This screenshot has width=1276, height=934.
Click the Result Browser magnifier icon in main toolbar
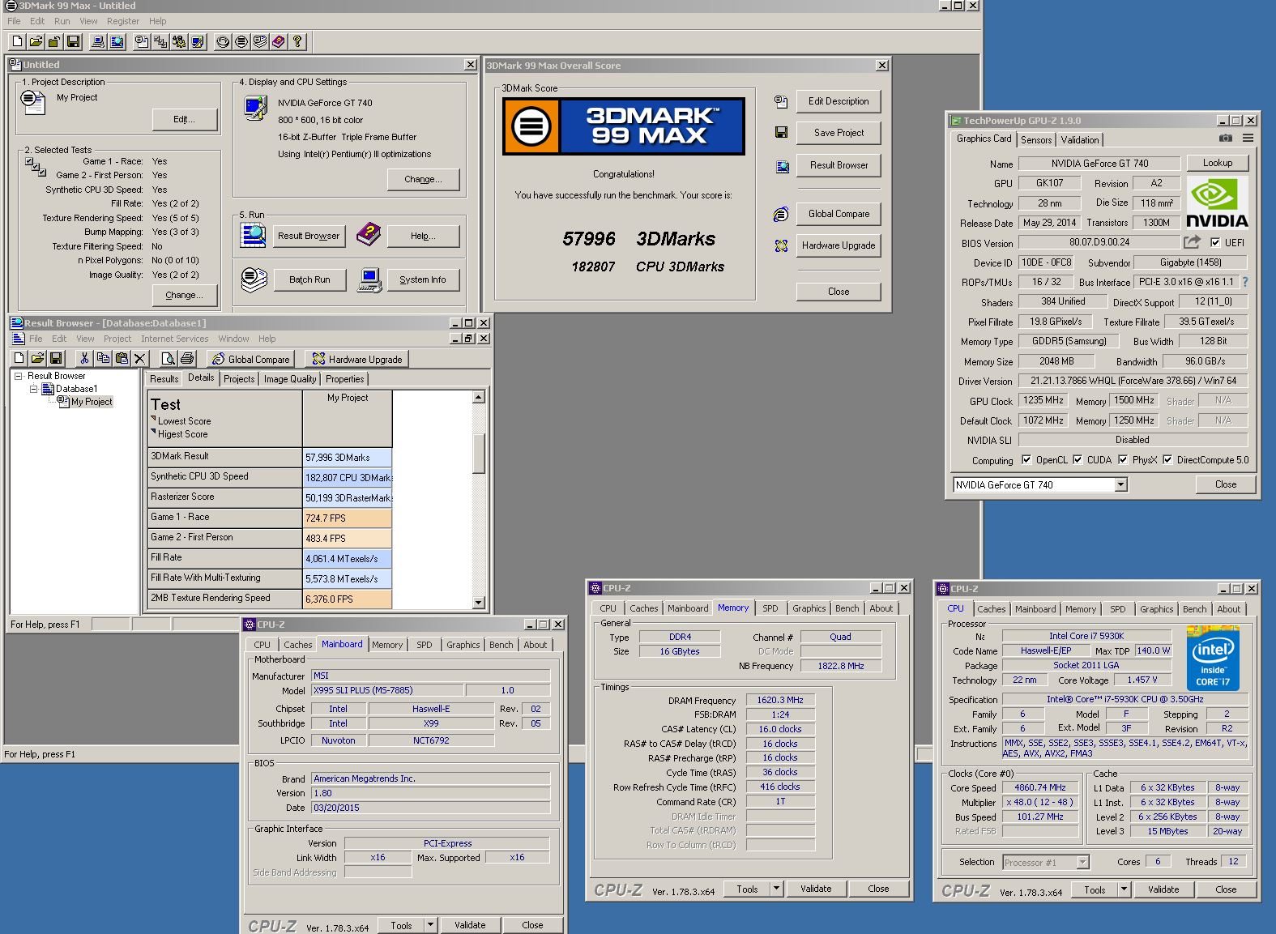(x=117, y=41)
